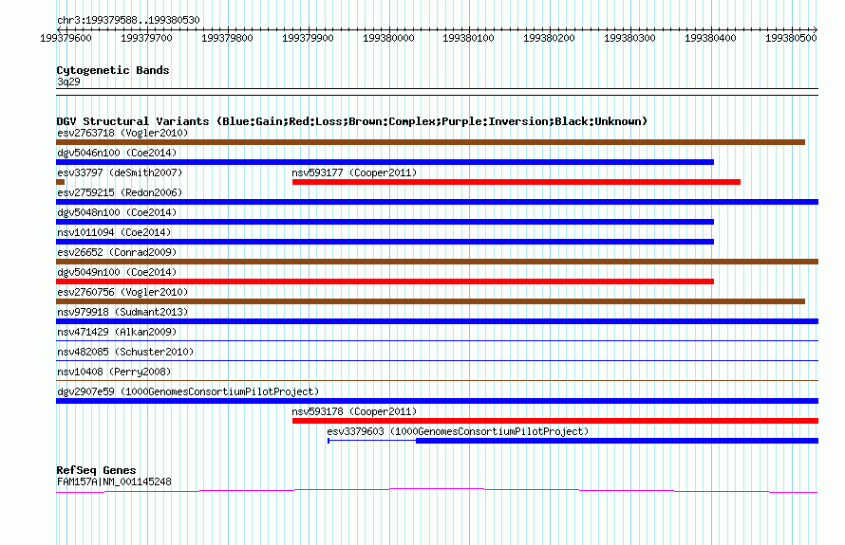Open dgv2907e59 (1000GenomesConsortiumPilotProject) label

pyautogui.click(x=188, y=391)
